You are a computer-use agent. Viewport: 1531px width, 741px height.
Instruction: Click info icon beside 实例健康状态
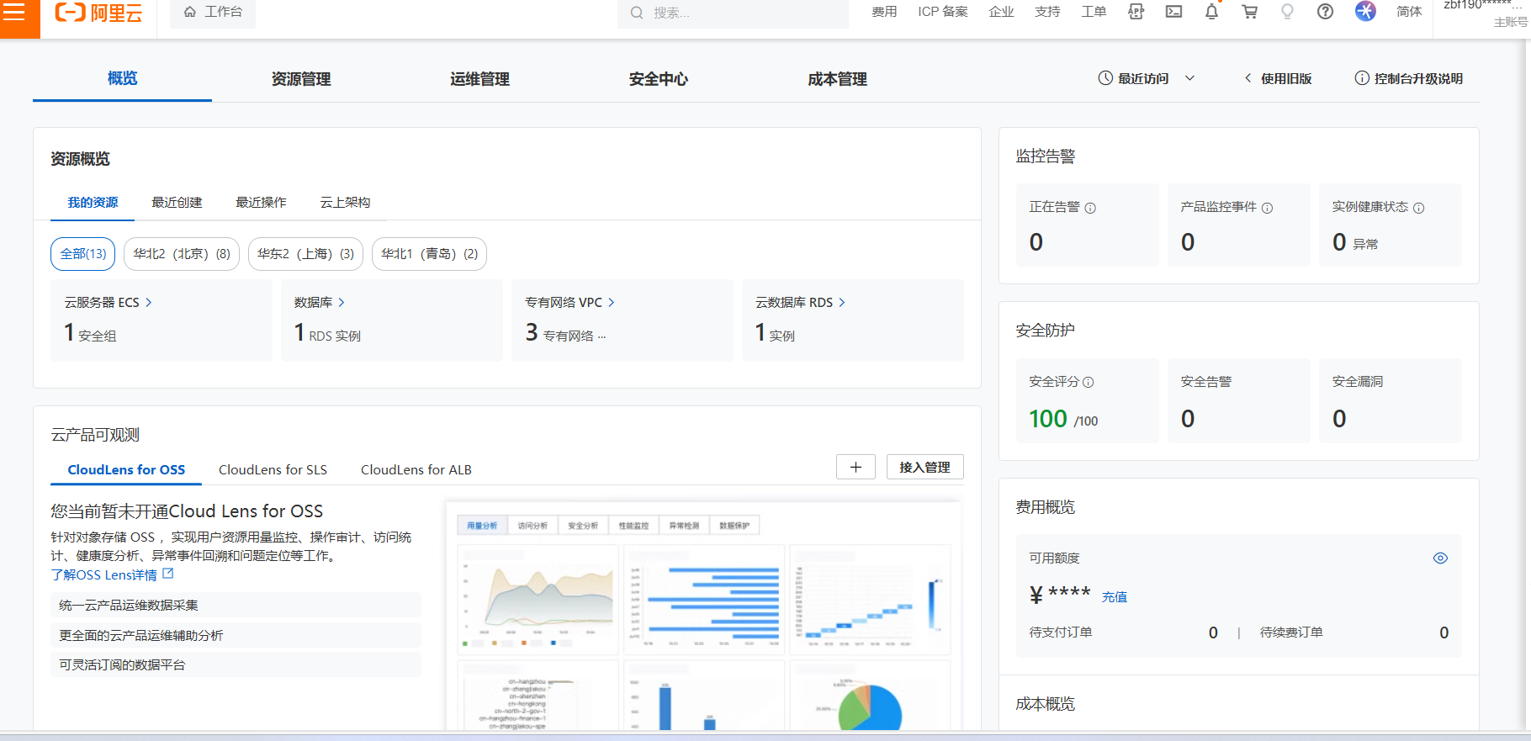(x=1418, y=208)
